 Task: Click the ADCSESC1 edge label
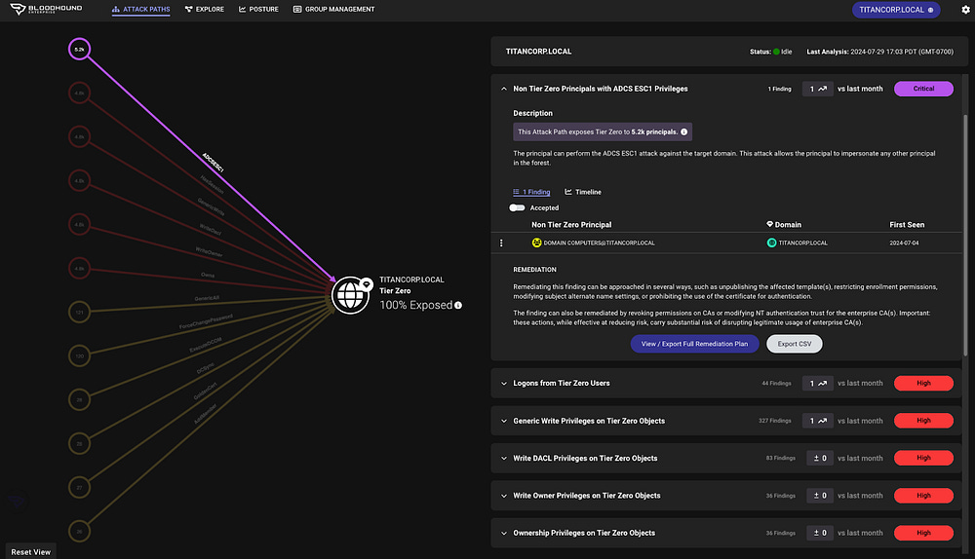click(x=213, y=162)
